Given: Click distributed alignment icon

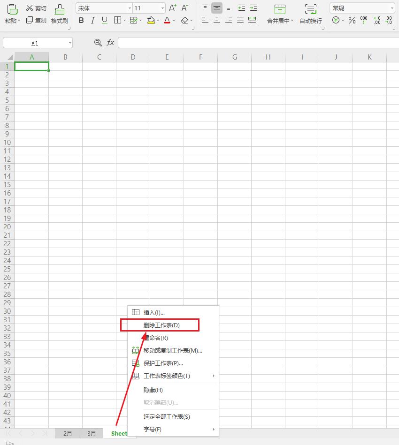Looking at the screenshot, I should coord(252,20).
